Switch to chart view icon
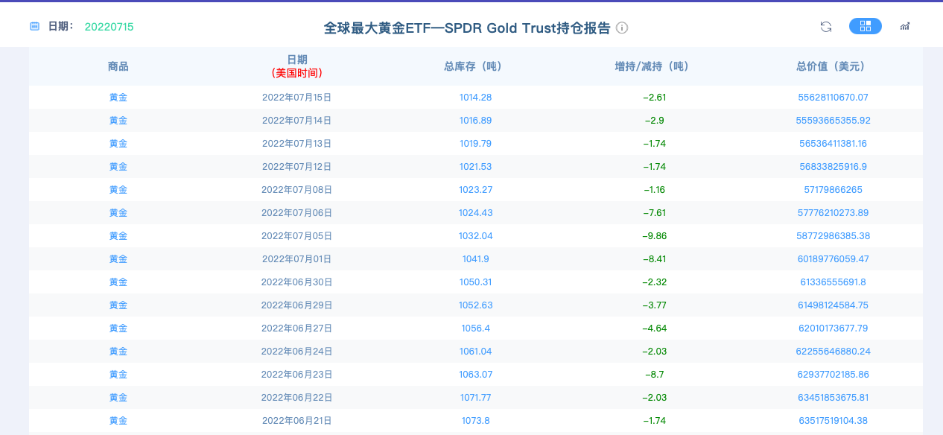Viewport: 943px width, 435px height. tap(905, 26)
